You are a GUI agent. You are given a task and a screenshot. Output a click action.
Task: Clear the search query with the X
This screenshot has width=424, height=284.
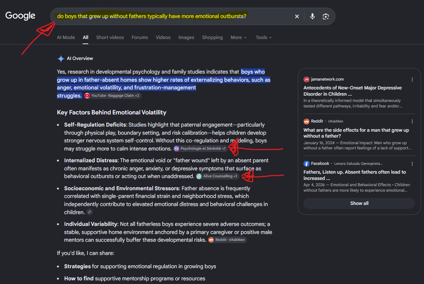(x=297, y=17)
